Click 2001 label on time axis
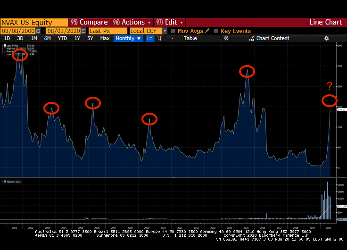 (x=14, y=228)
